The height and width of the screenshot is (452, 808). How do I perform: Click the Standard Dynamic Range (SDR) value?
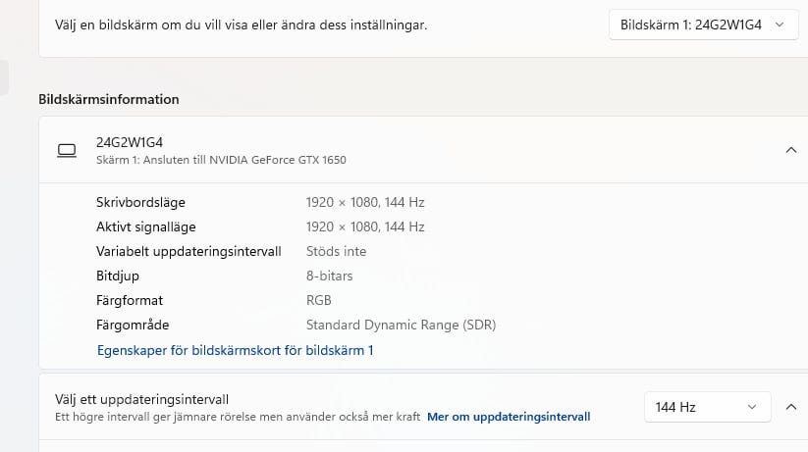401,325
